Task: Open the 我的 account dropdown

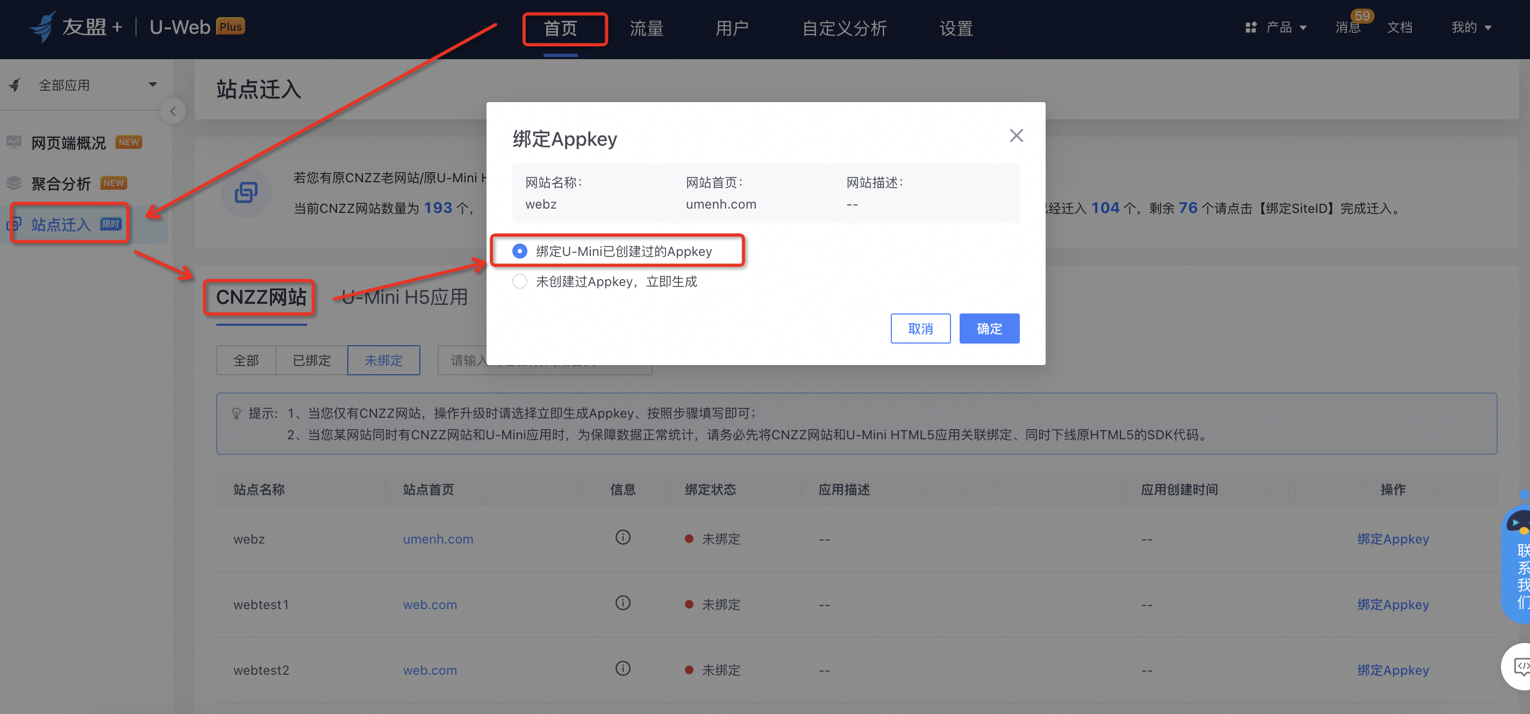Action: (x=1471, y=27)
